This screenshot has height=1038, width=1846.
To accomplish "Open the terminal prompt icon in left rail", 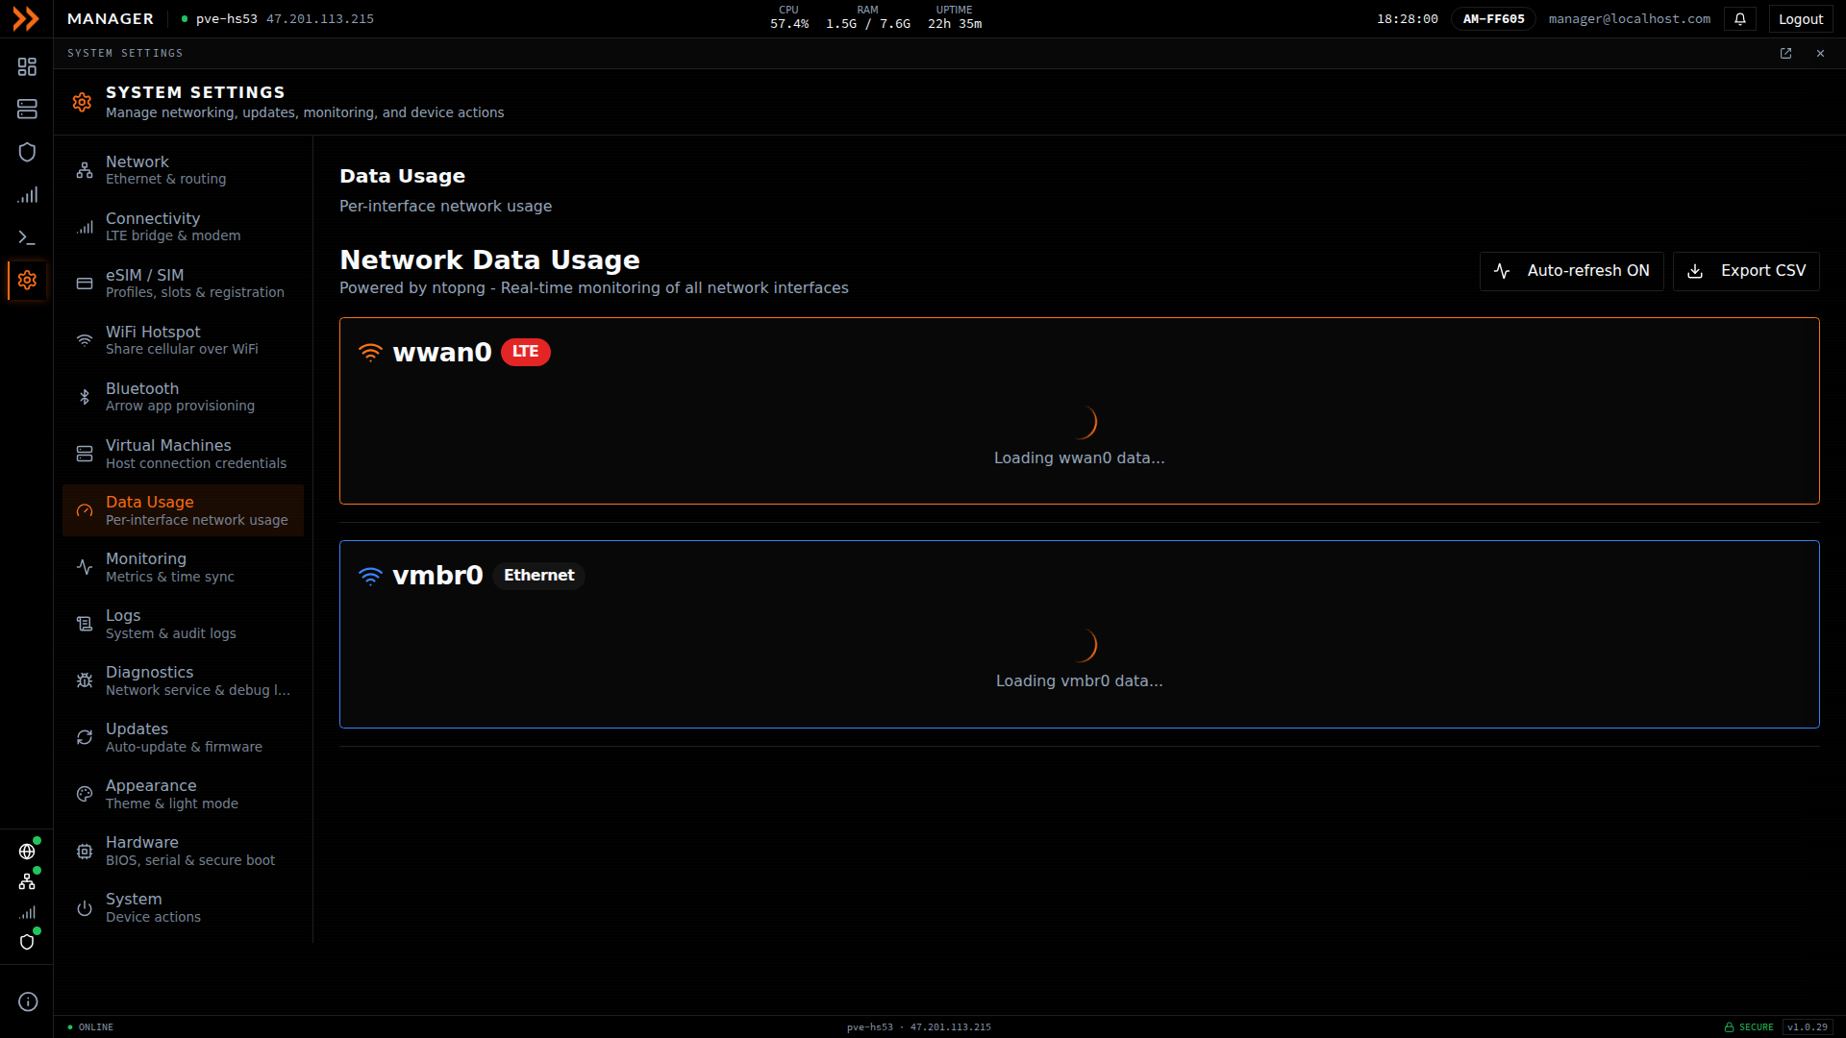I will coord(27,237).
